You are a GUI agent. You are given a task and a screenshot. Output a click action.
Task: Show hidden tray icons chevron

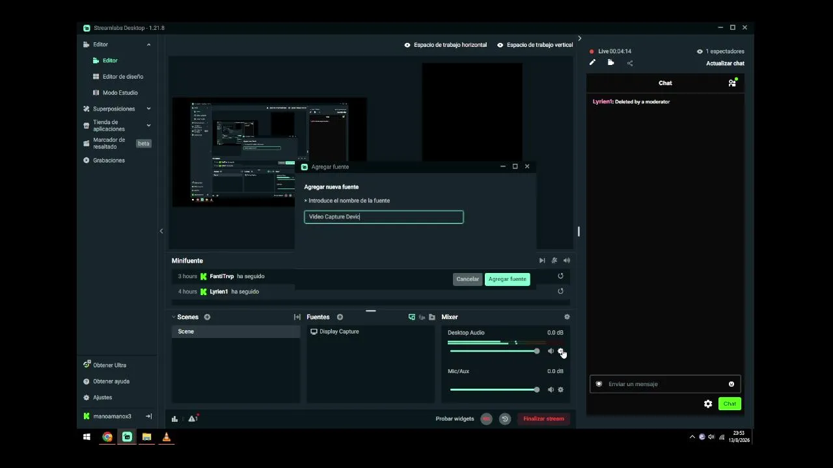click(692, 437)
